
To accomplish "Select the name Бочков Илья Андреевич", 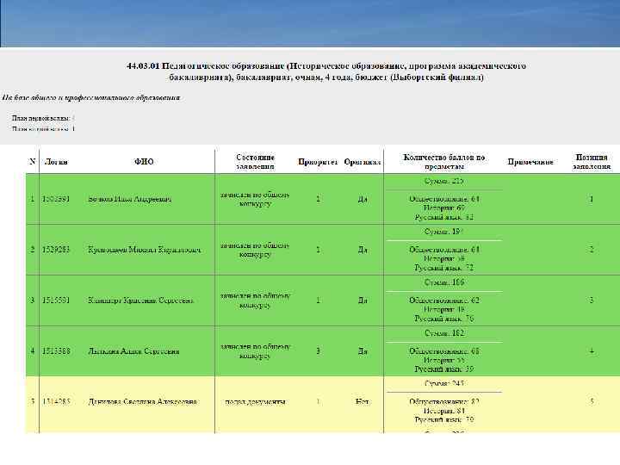I will point(130,199).
